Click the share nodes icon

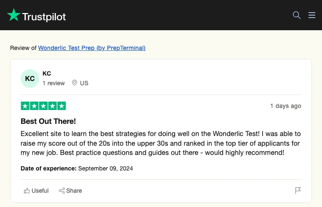62,191
